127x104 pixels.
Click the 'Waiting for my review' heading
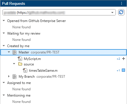coord(24,33)
